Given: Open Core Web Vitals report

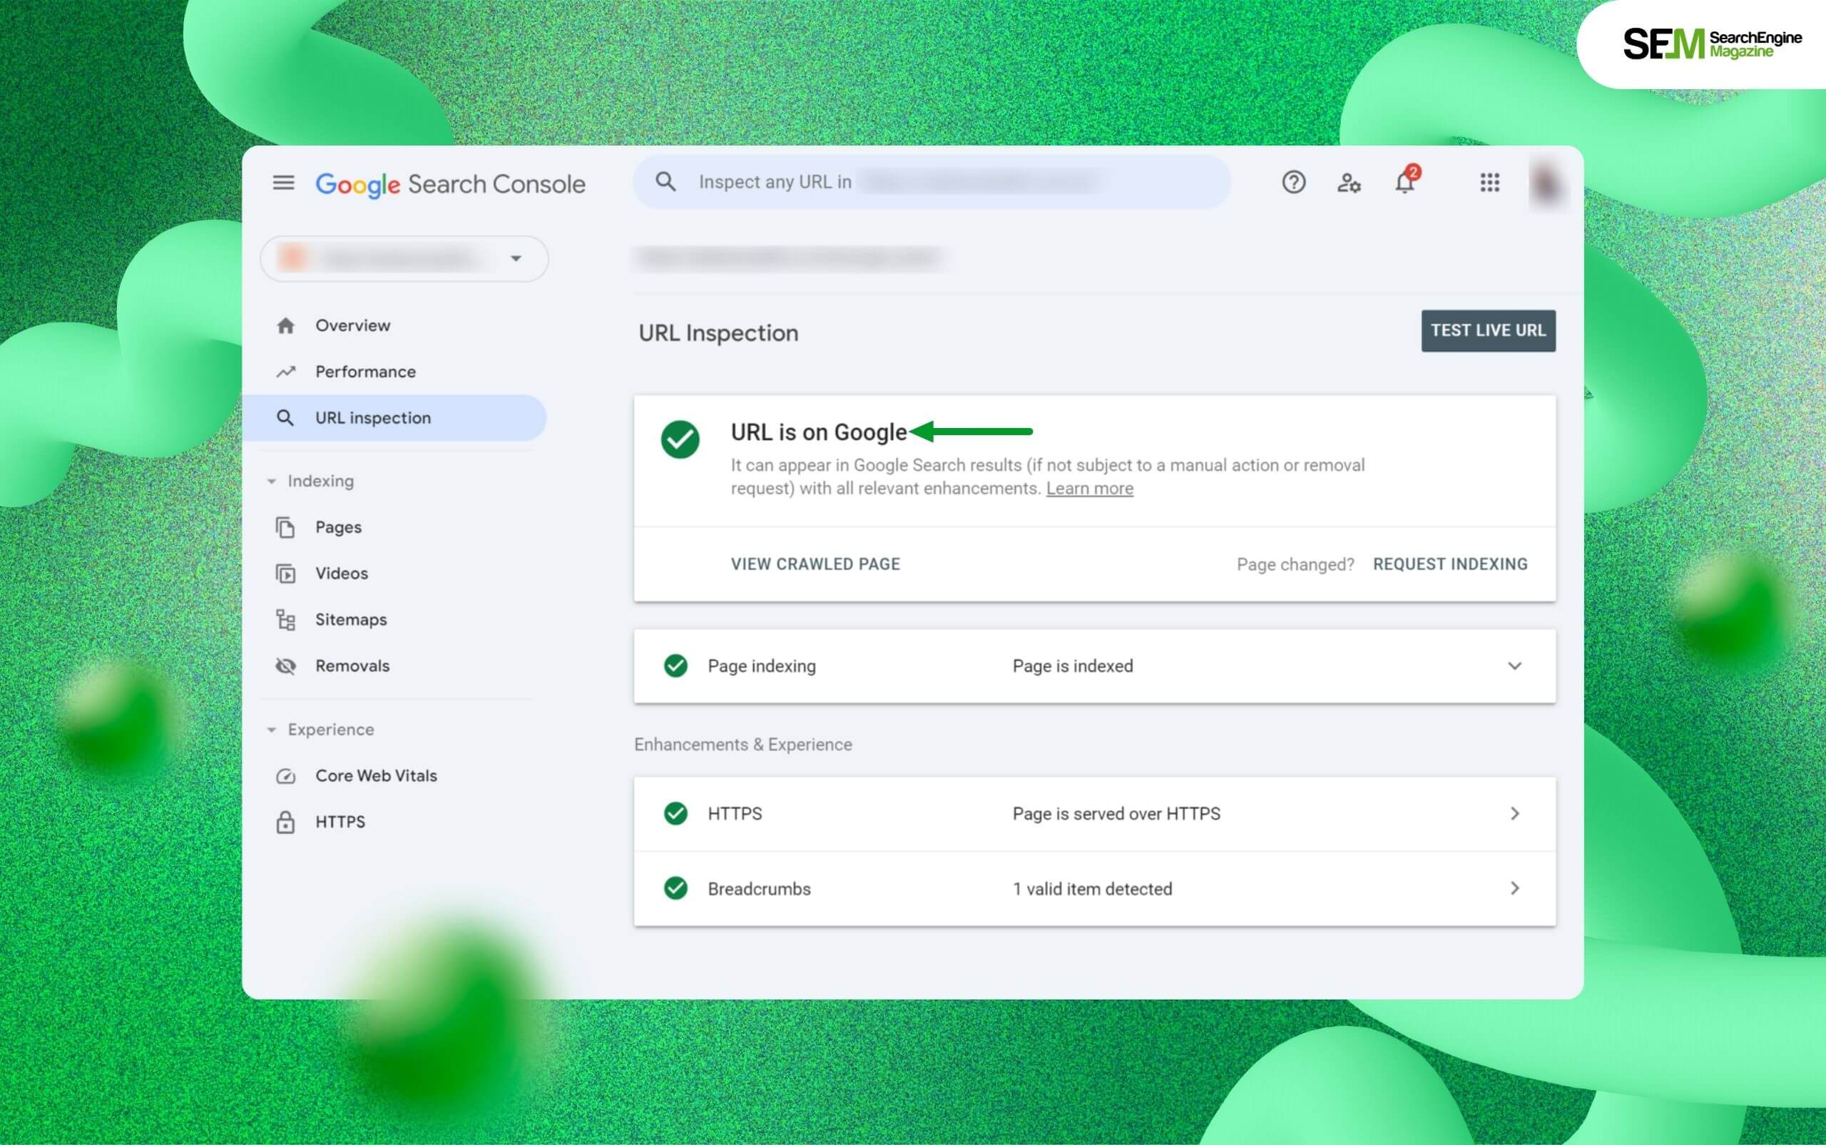Looking at the screenshot, I should 376,775.
